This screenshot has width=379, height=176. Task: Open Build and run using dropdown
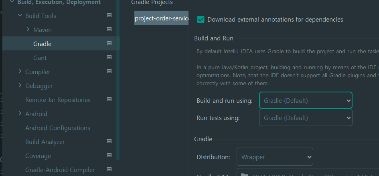pyautogui.click(x=306, y=100)
